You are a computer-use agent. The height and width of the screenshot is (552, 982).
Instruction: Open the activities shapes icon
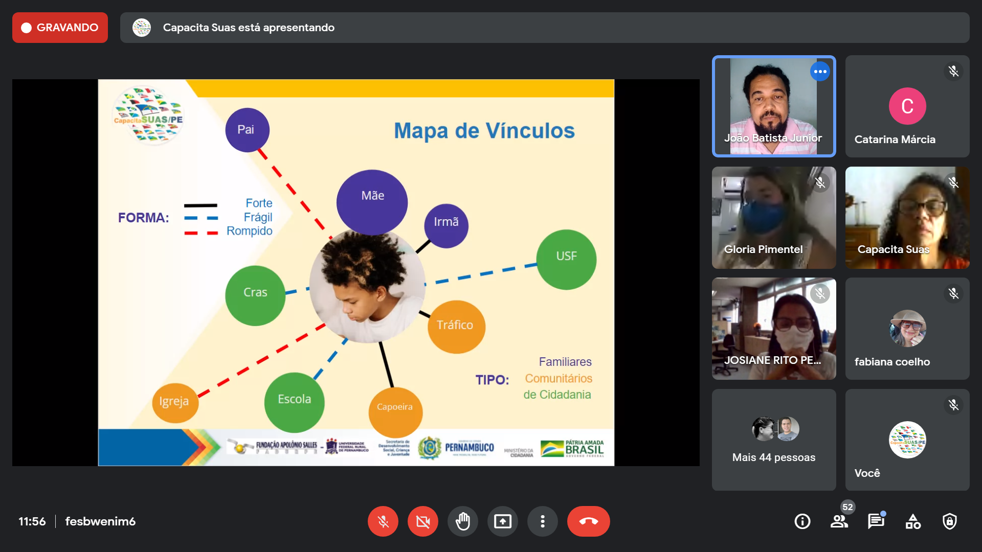click(913, 521)
